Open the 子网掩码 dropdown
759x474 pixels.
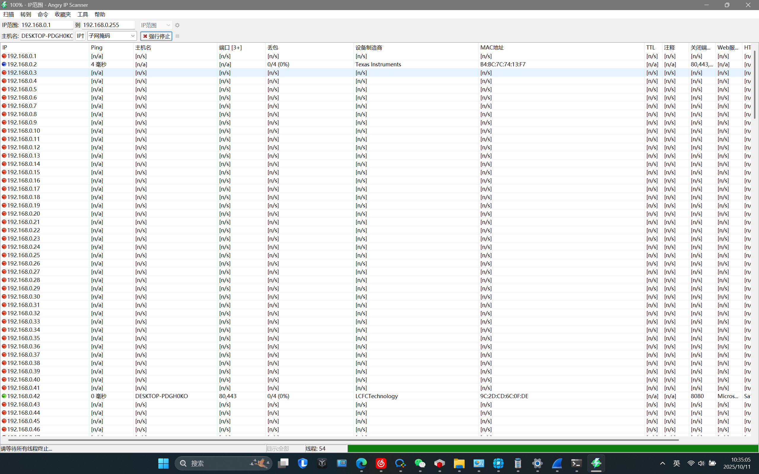click(x=112, y=36)
